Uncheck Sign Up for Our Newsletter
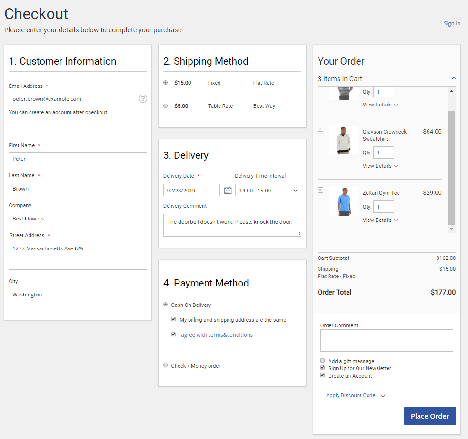Viewport: 468px width, 439px height. click(323, 368)
